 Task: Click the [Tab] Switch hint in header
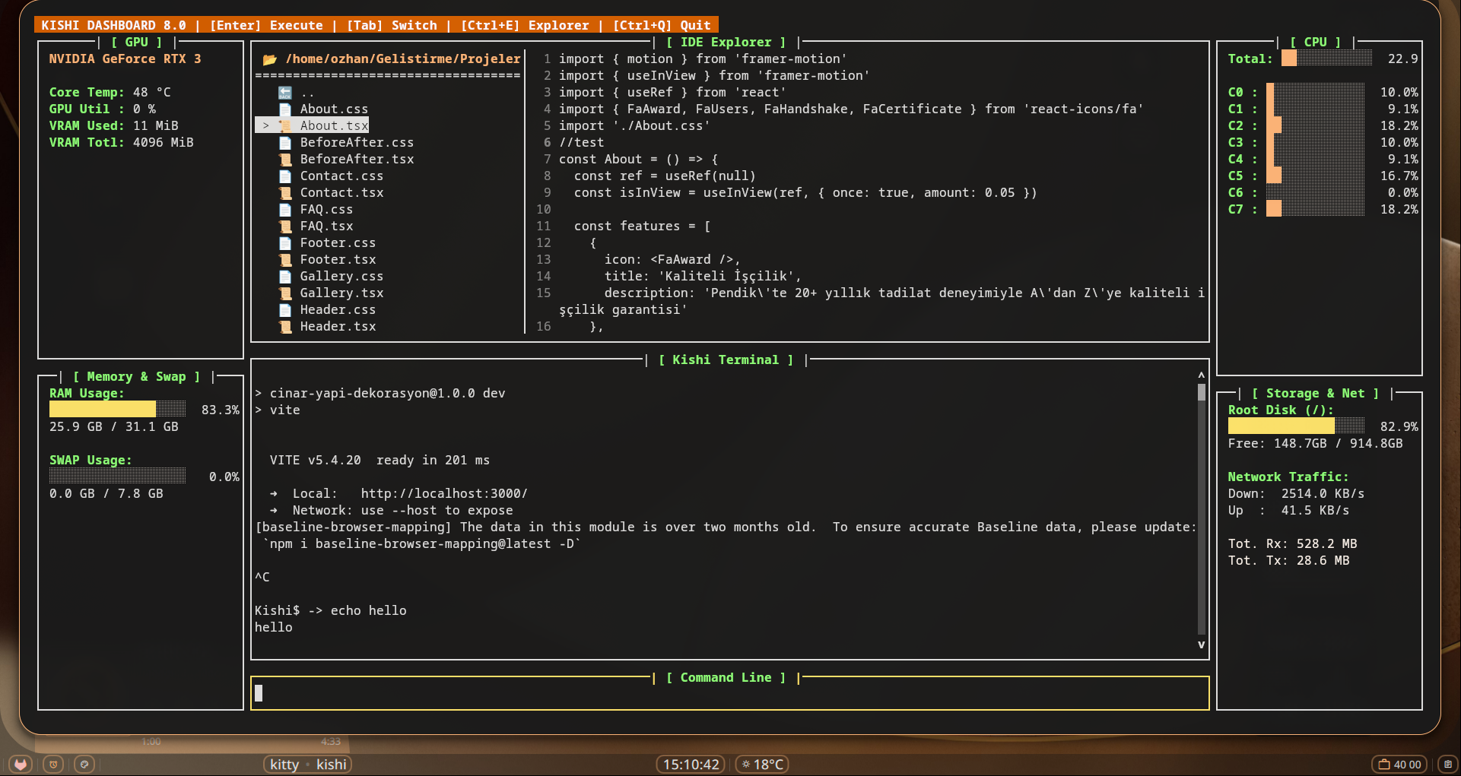tap(392, 26)
